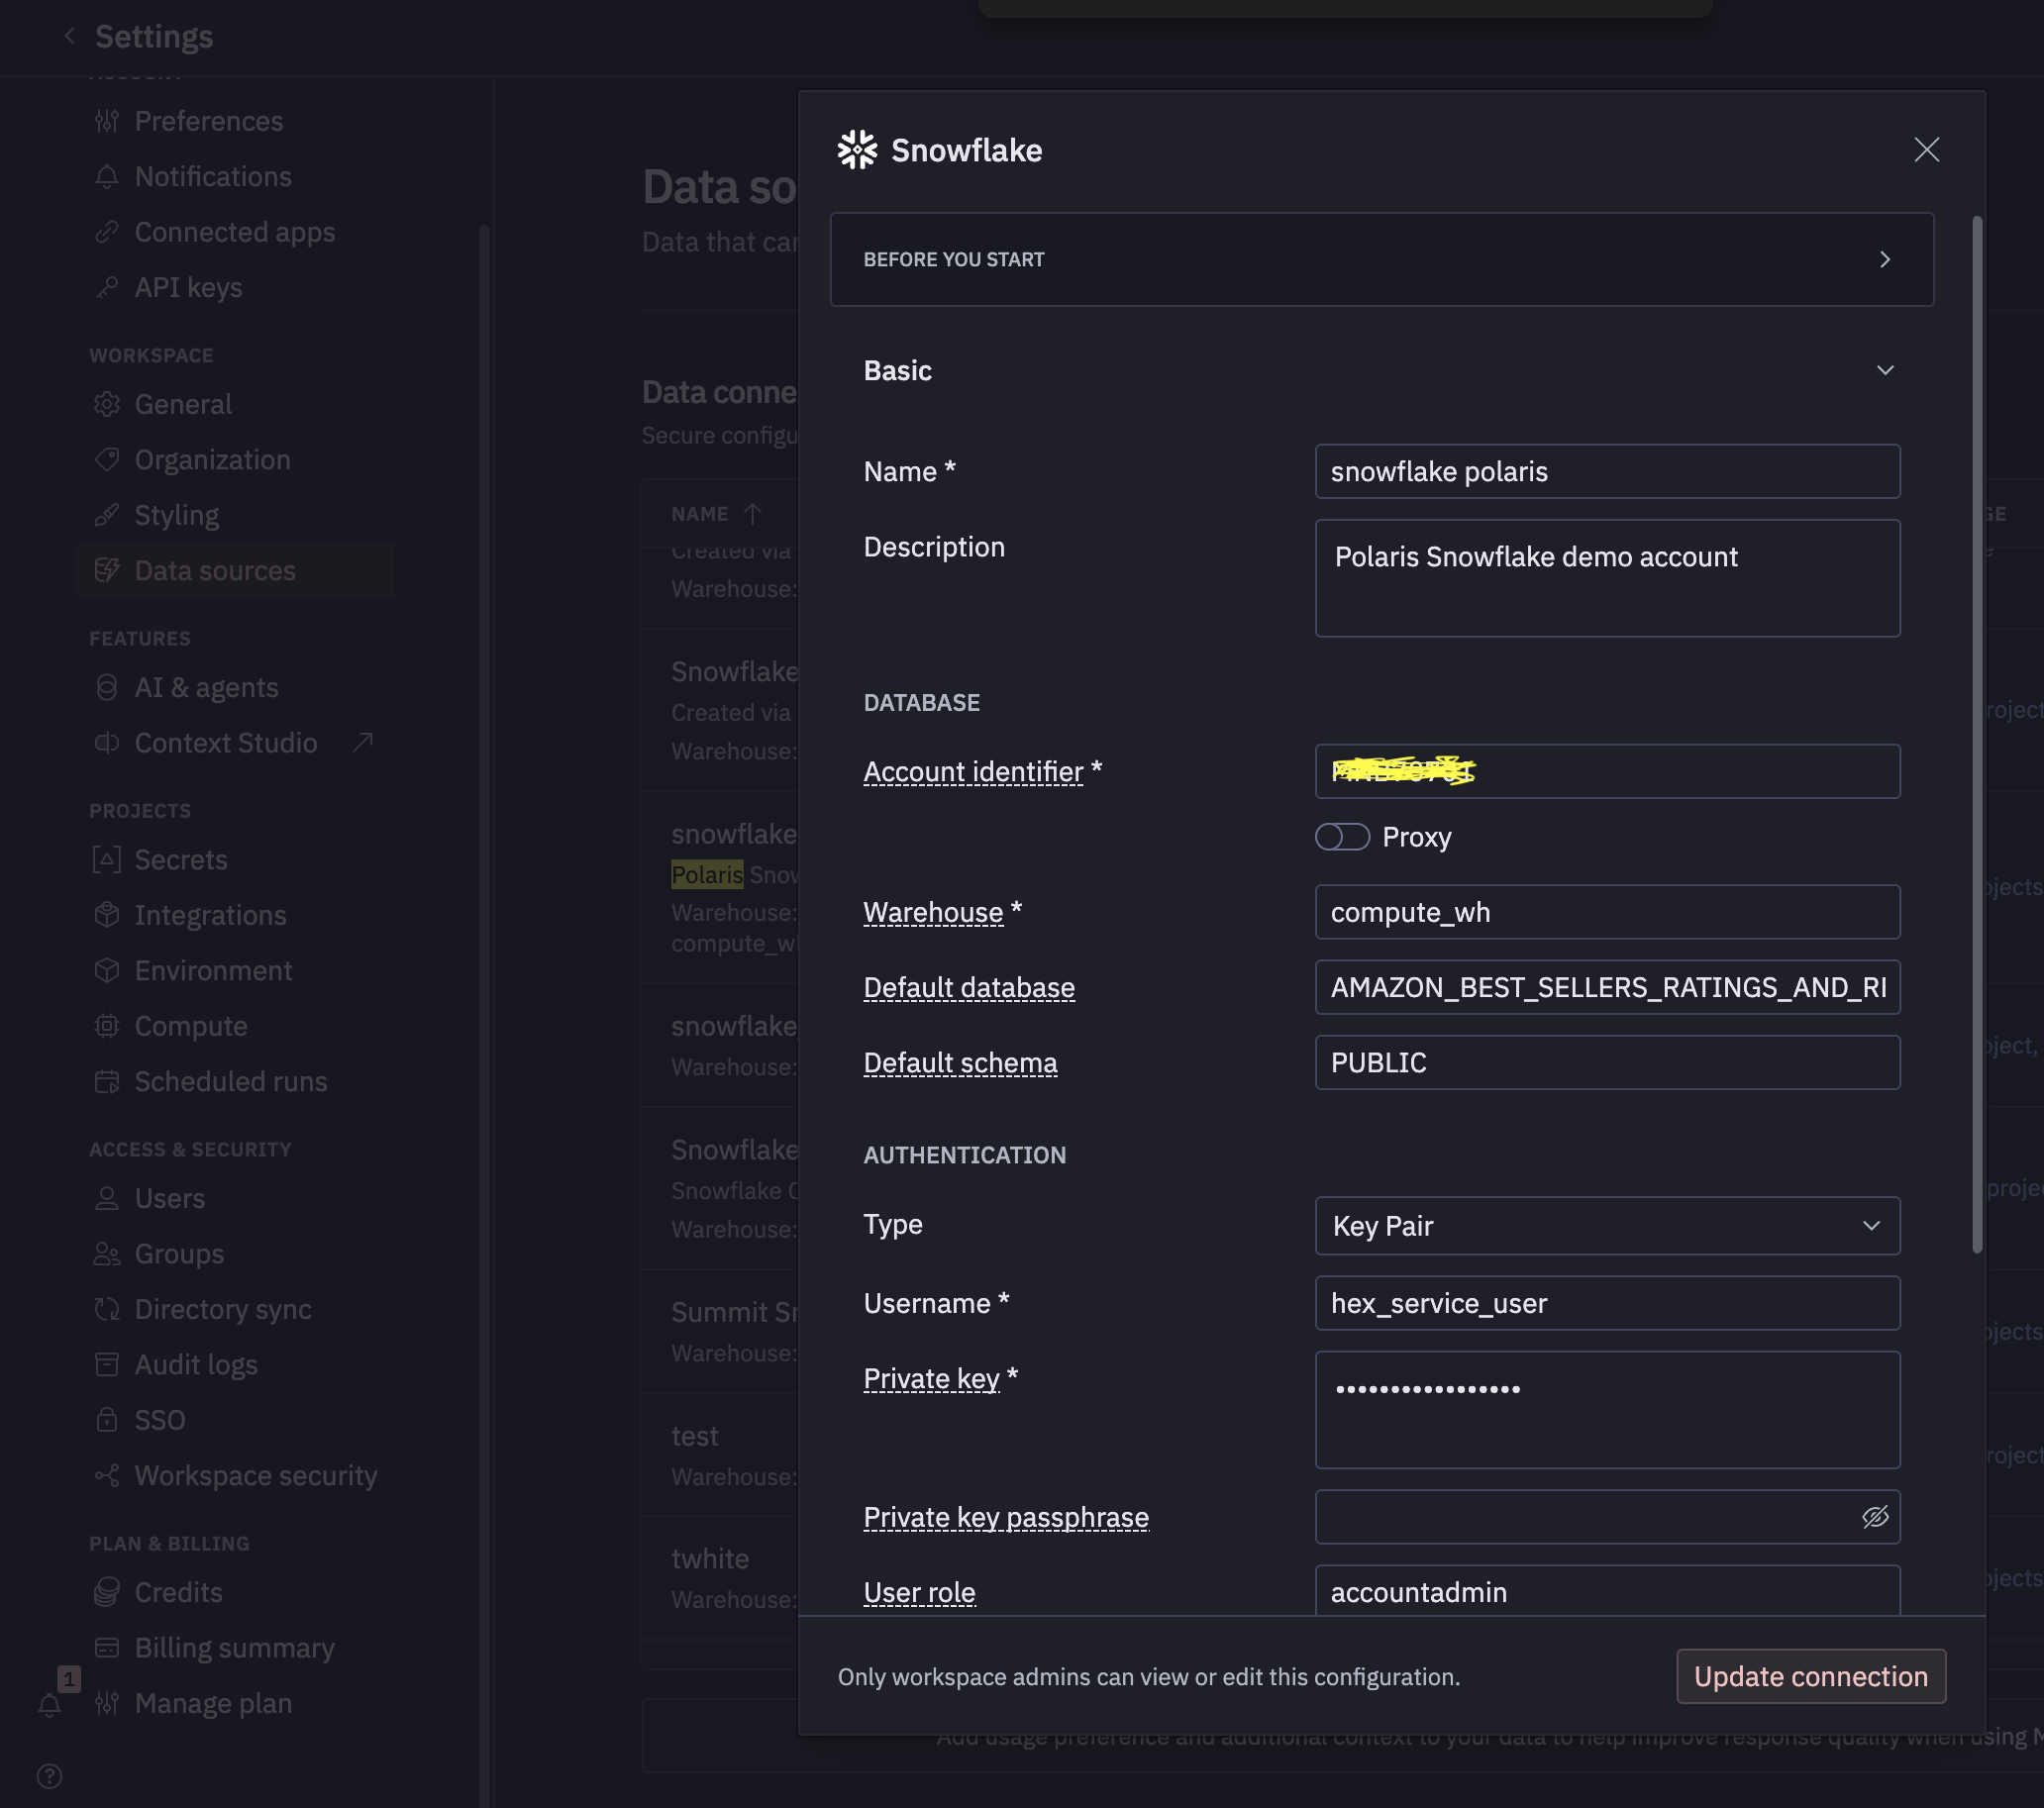Click the Workspace security nodes icon

tap(107, 1476)
